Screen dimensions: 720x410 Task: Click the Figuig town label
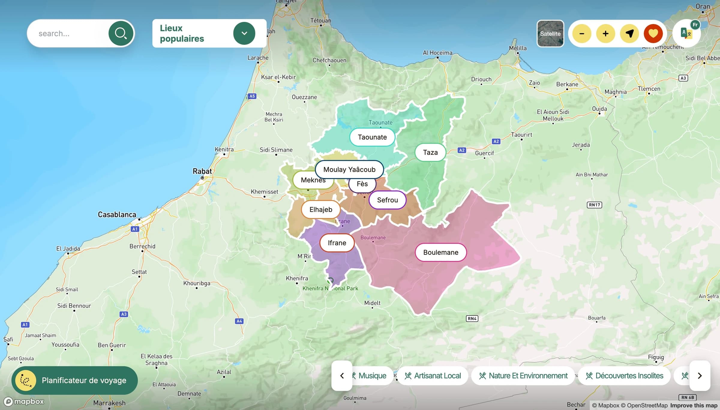[x=656, y=357]
